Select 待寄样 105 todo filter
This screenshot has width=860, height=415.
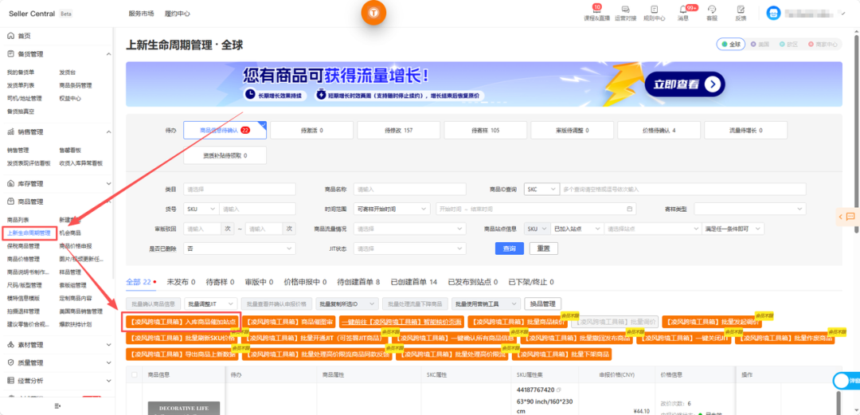[x=486, y=131]
